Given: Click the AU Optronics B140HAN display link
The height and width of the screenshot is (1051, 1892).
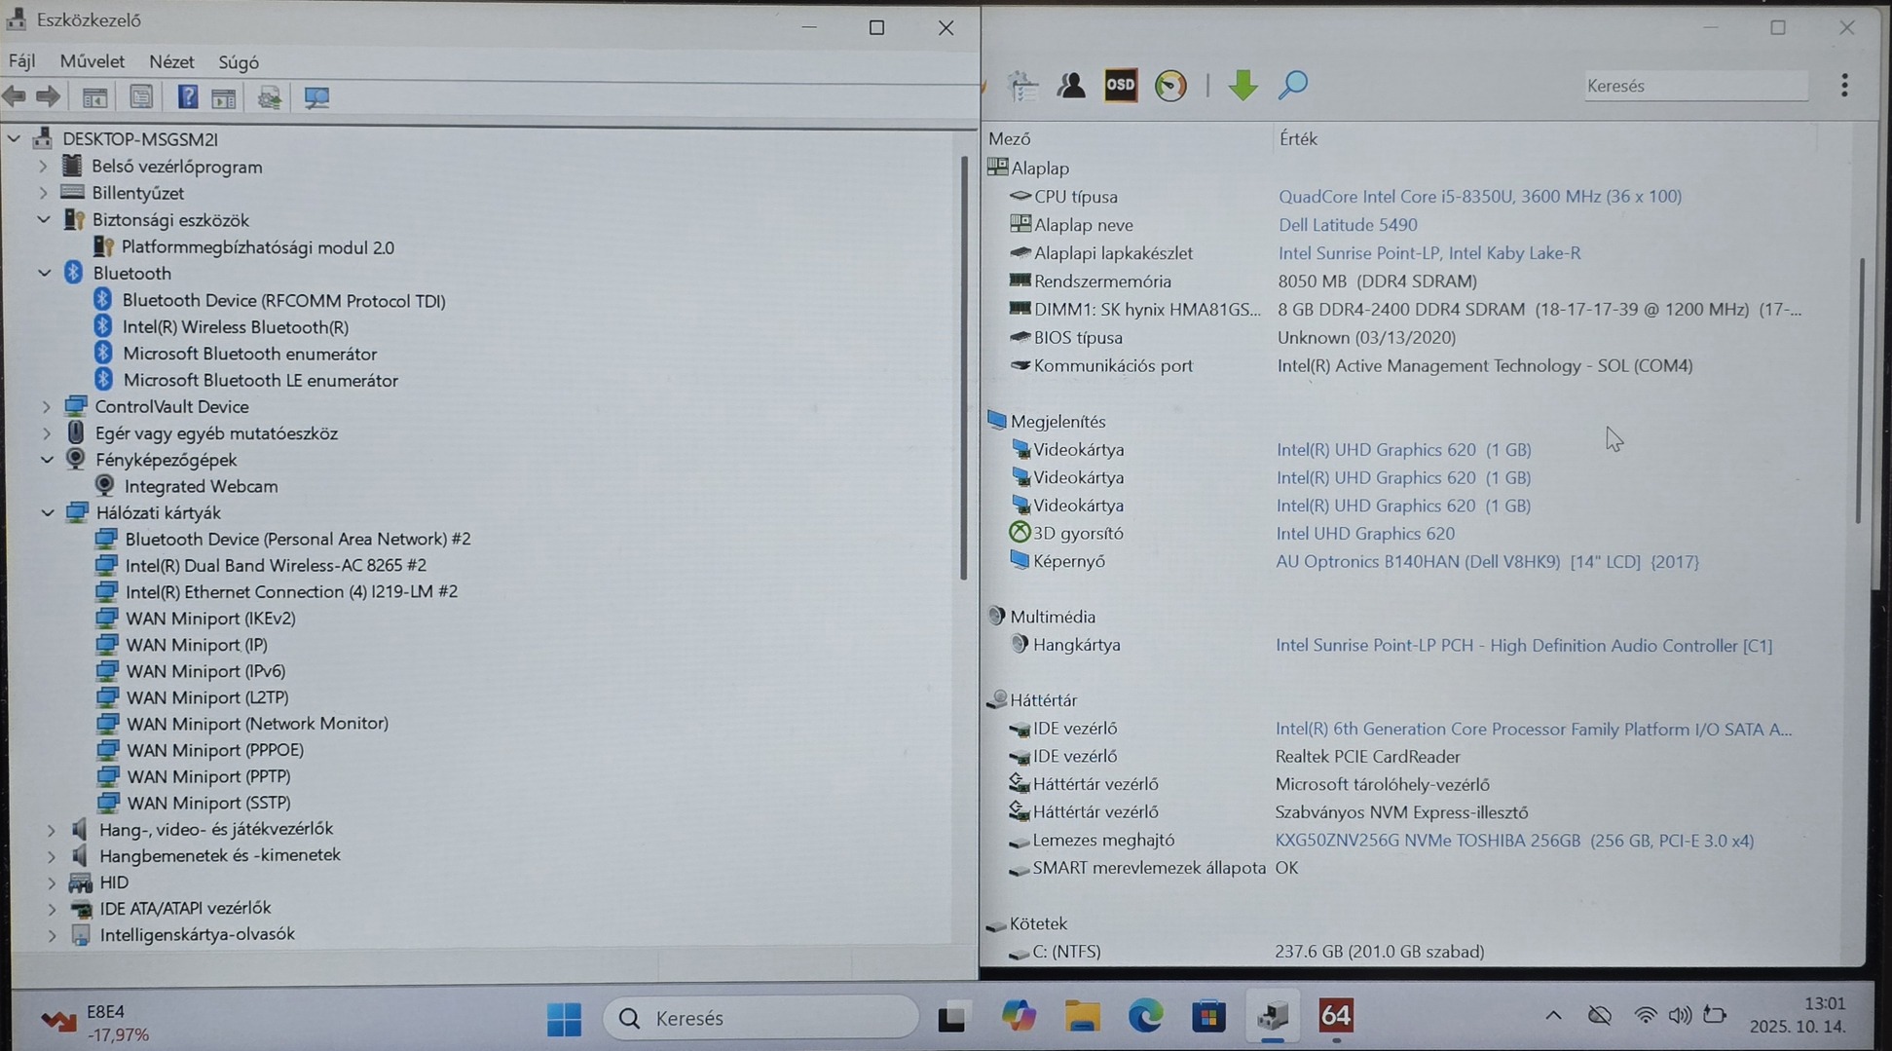Looking at the screenshot, I should (x=1488, y=562).
